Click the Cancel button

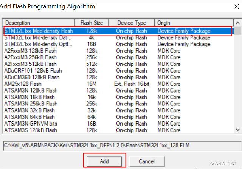(x=147, y=161)
